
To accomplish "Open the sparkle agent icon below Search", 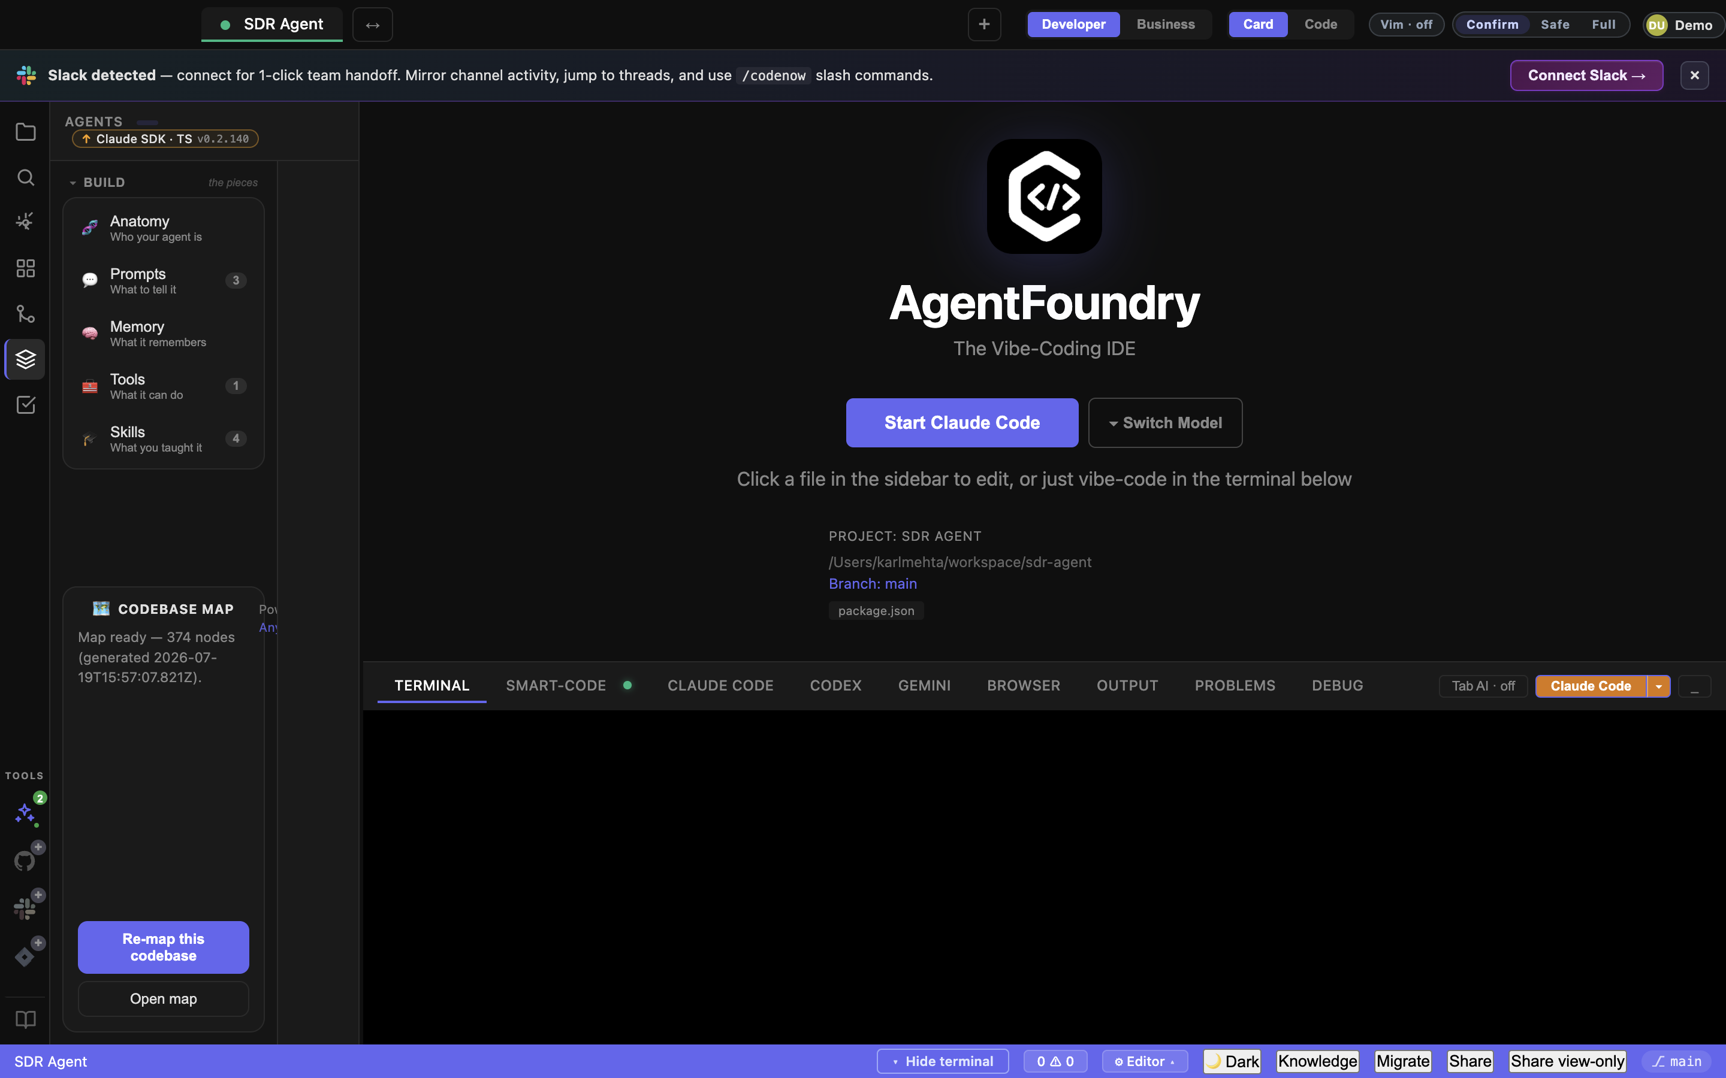I will pyautogui.click(x=26, y=222).
